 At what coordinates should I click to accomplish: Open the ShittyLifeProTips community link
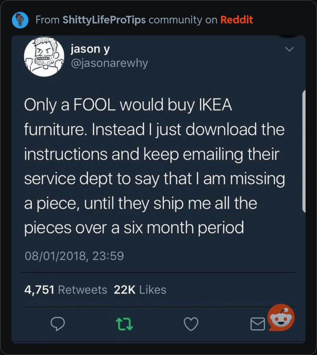[104, 20]
